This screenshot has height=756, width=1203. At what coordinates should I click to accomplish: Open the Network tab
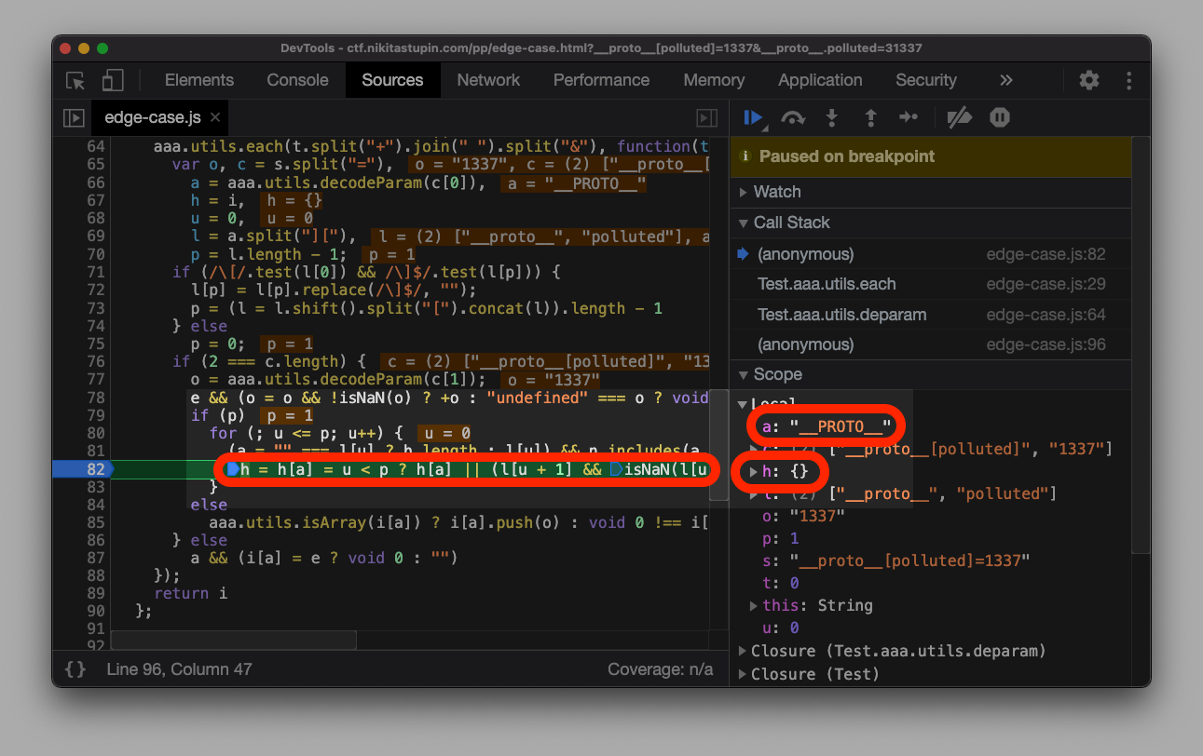click(488, 80)
